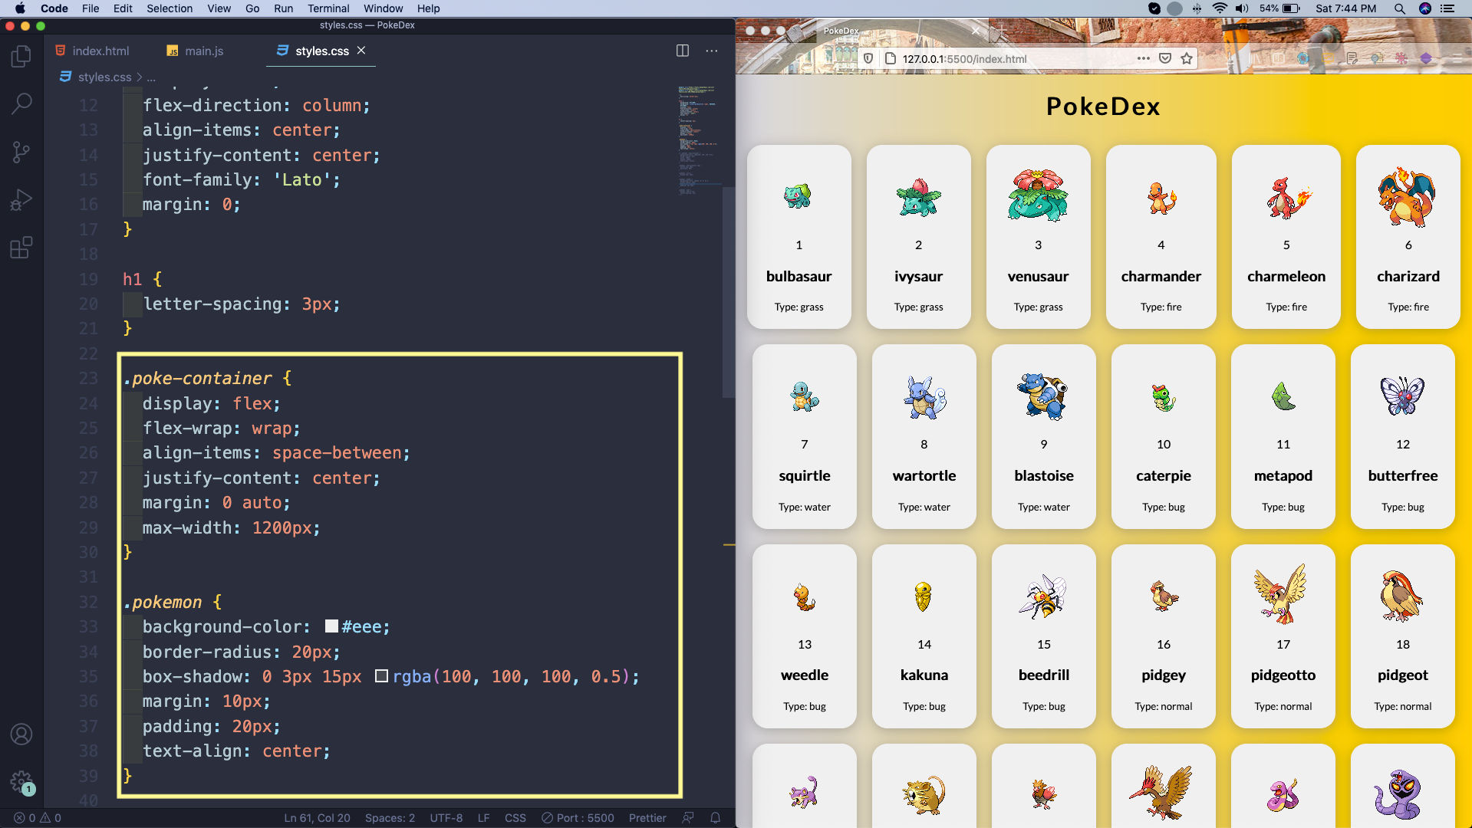Close the styles.css editor tab
This screenshot has height=828, width=1472.
(x=361, y=50)
